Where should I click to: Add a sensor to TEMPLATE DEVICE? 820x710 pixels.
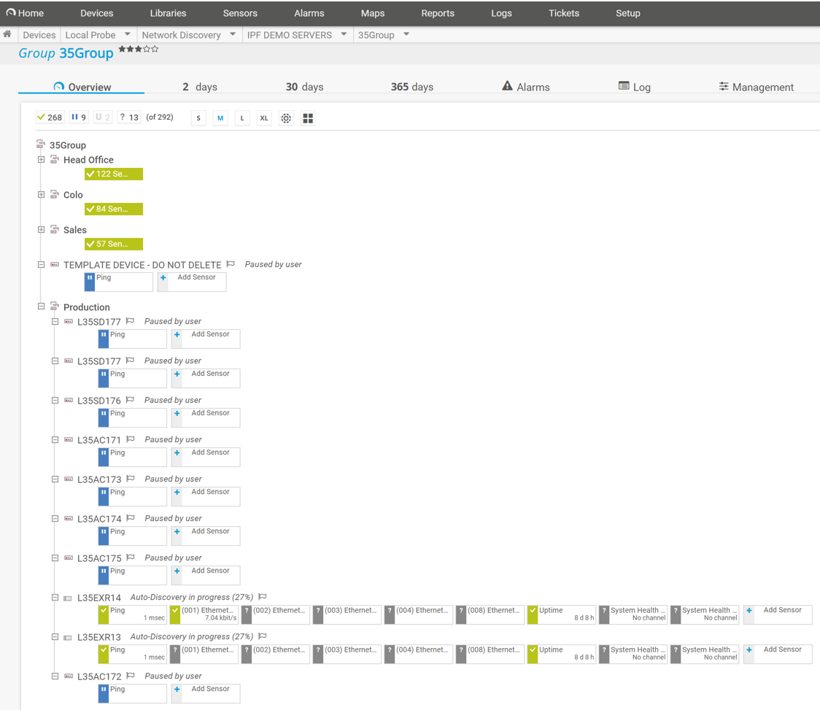click(192, 281)
